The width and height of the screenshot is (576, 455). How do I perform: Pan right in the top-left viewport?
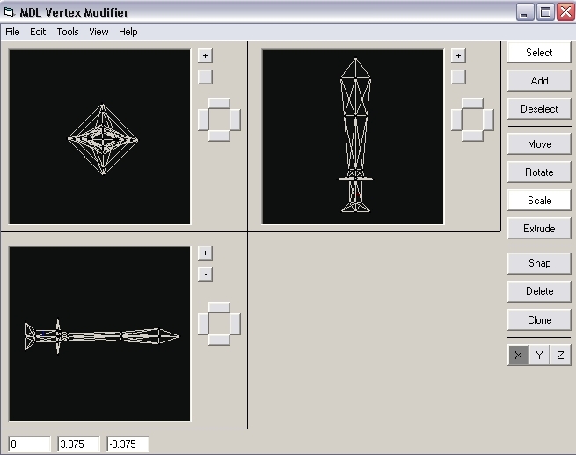point(236,120)
